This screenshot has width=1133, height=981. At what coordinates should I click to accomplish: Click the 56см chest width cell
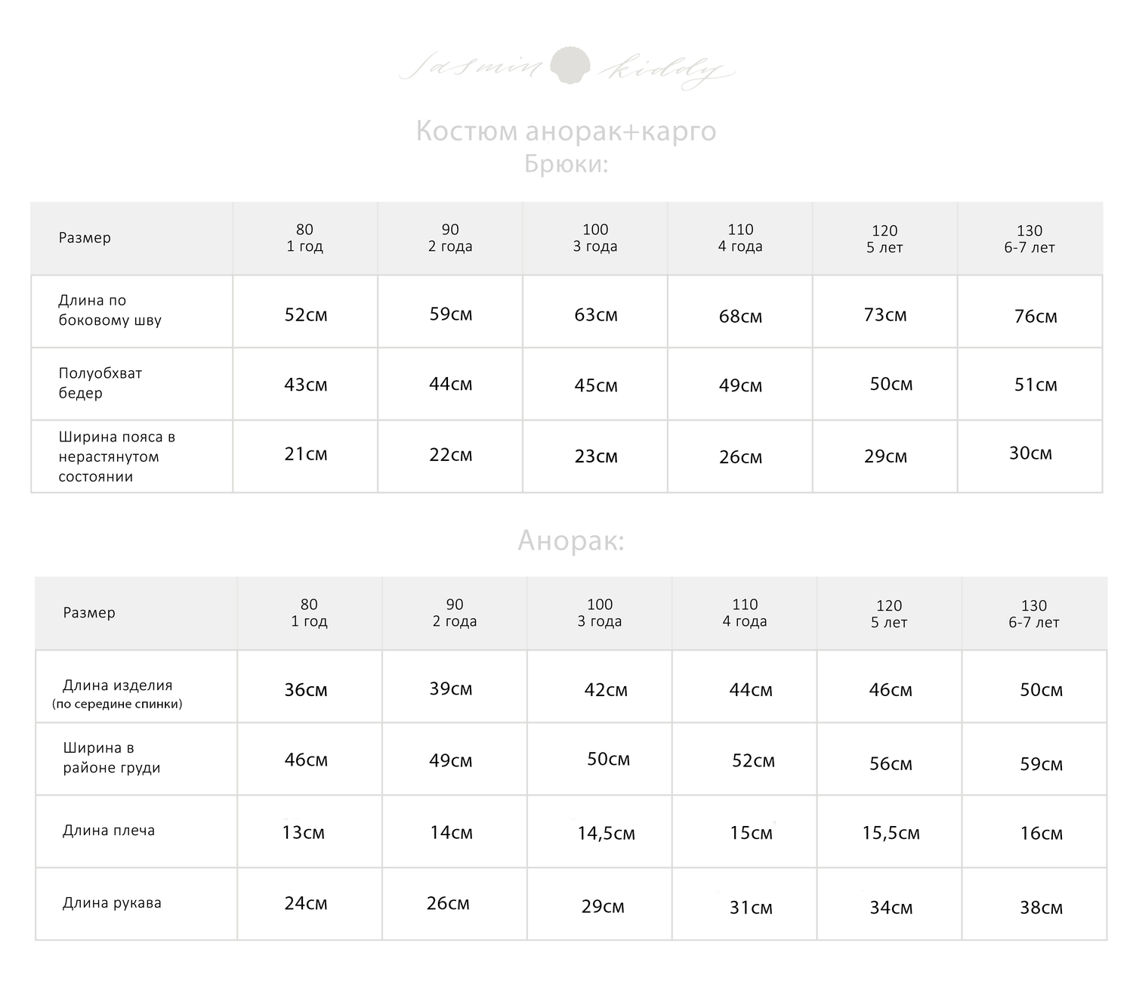[x=891, y=764]
